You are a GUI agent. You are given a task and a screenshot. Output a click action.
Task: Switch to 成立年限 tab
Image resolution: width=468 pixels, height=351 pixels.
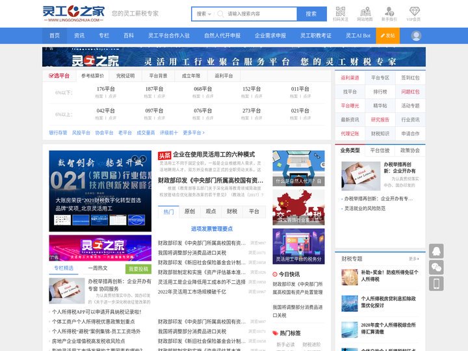pos(191,76)
